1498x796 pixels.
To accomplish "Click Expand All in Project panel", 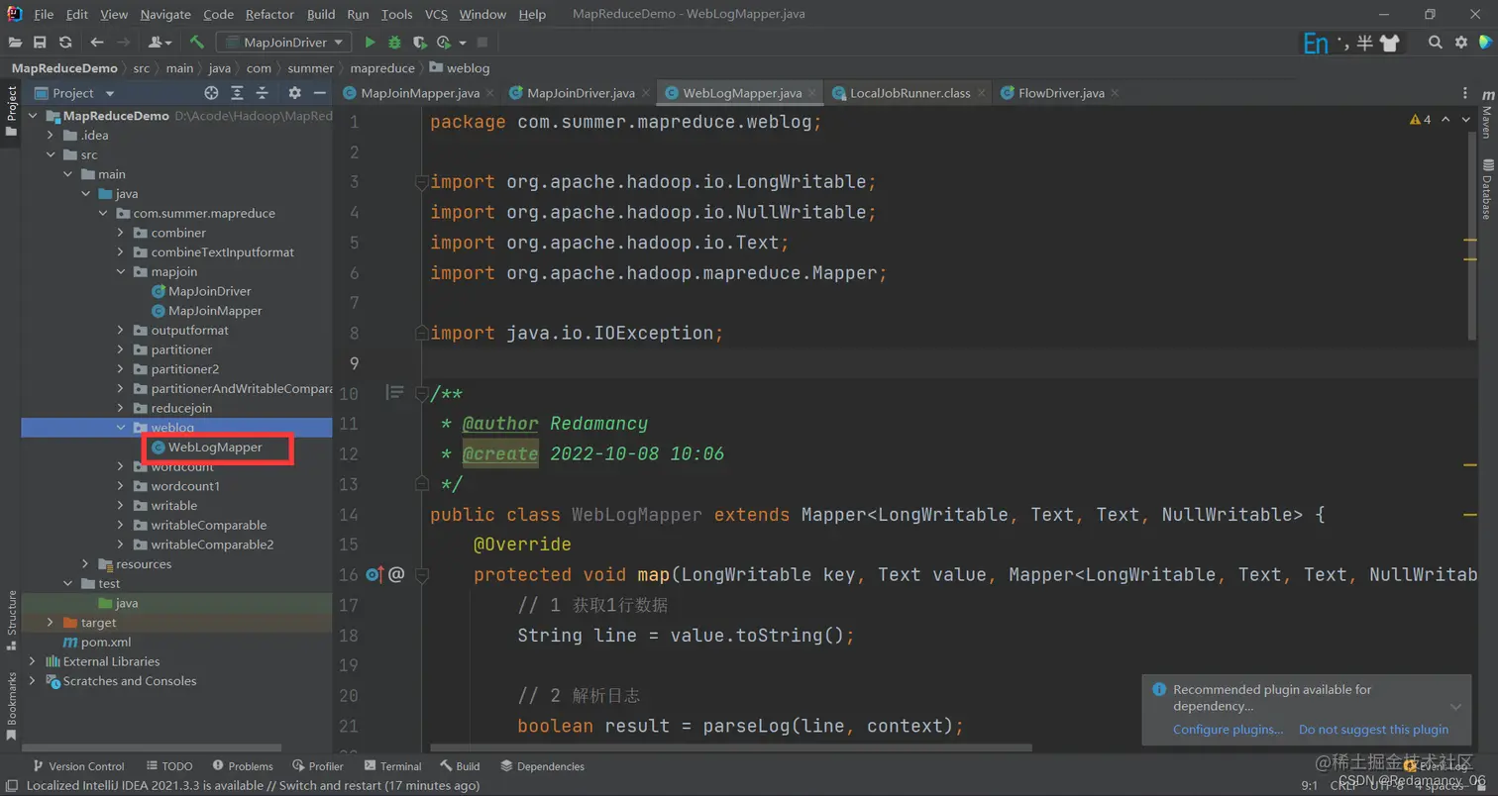I will coord(238,93).
